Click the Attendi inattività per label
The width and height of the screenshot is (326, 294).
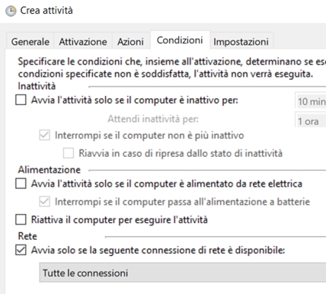point(153,119)
